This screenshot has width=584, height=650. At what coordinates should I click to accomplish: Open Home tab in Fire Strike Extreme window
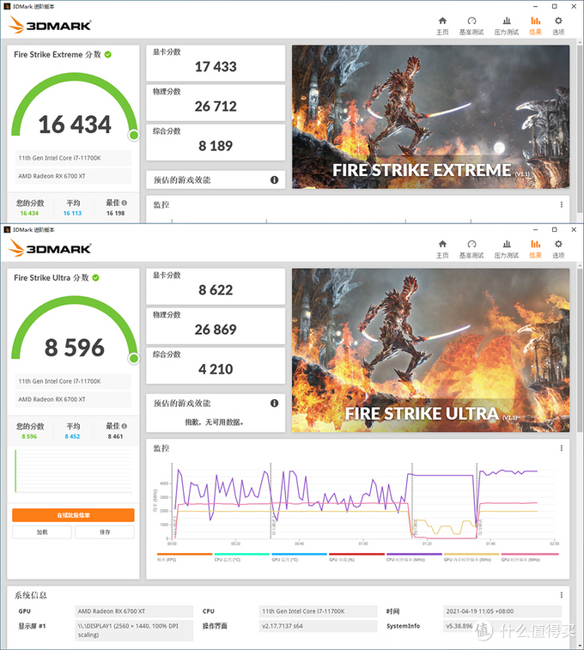tap(442, 26)
